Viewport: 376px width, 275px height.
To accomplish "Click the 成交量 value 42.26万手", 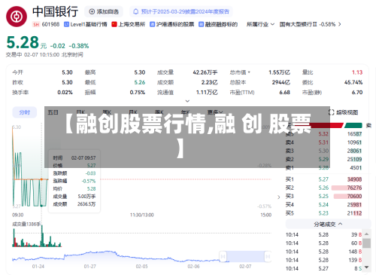I will (205, 72).
